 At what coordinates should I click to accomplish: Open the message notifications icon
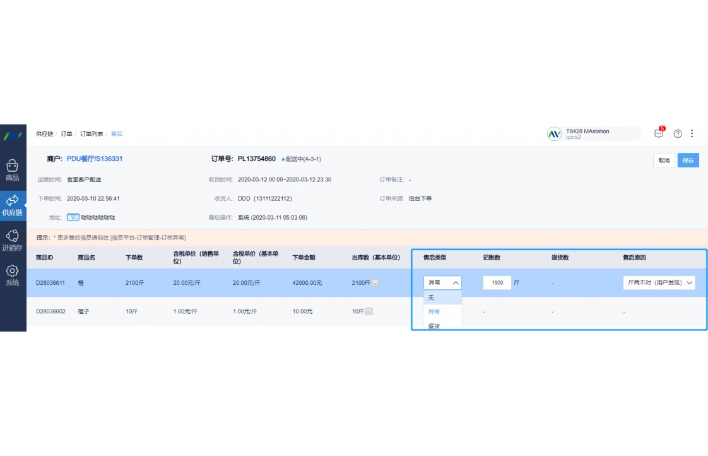point(659,133)
